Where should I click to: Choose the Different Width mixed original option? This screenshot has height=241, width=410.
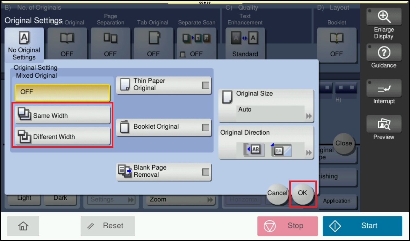coord(62,137)
